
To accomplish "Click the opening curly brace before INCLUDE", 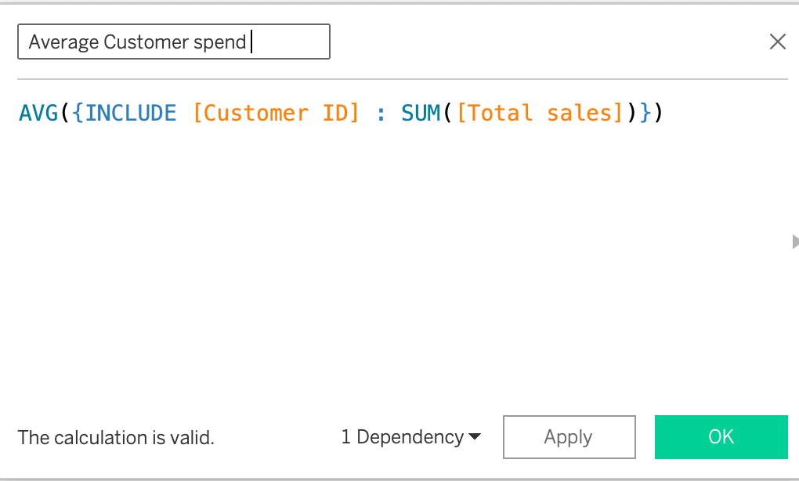I will click(x=78, y=114).
